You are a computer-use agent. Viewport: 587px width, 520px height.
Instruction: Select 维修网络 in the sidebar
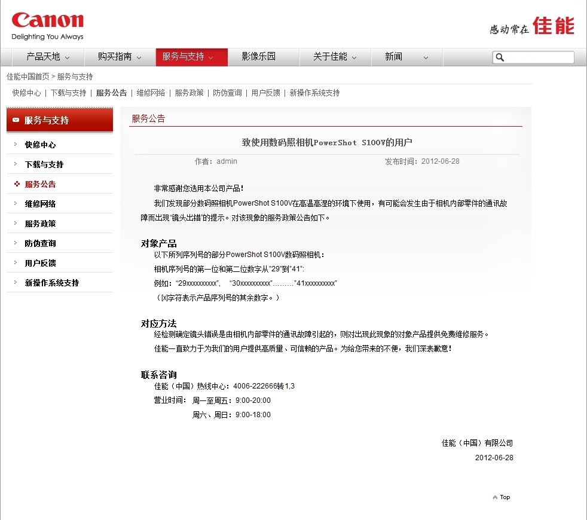pos(40,204)
